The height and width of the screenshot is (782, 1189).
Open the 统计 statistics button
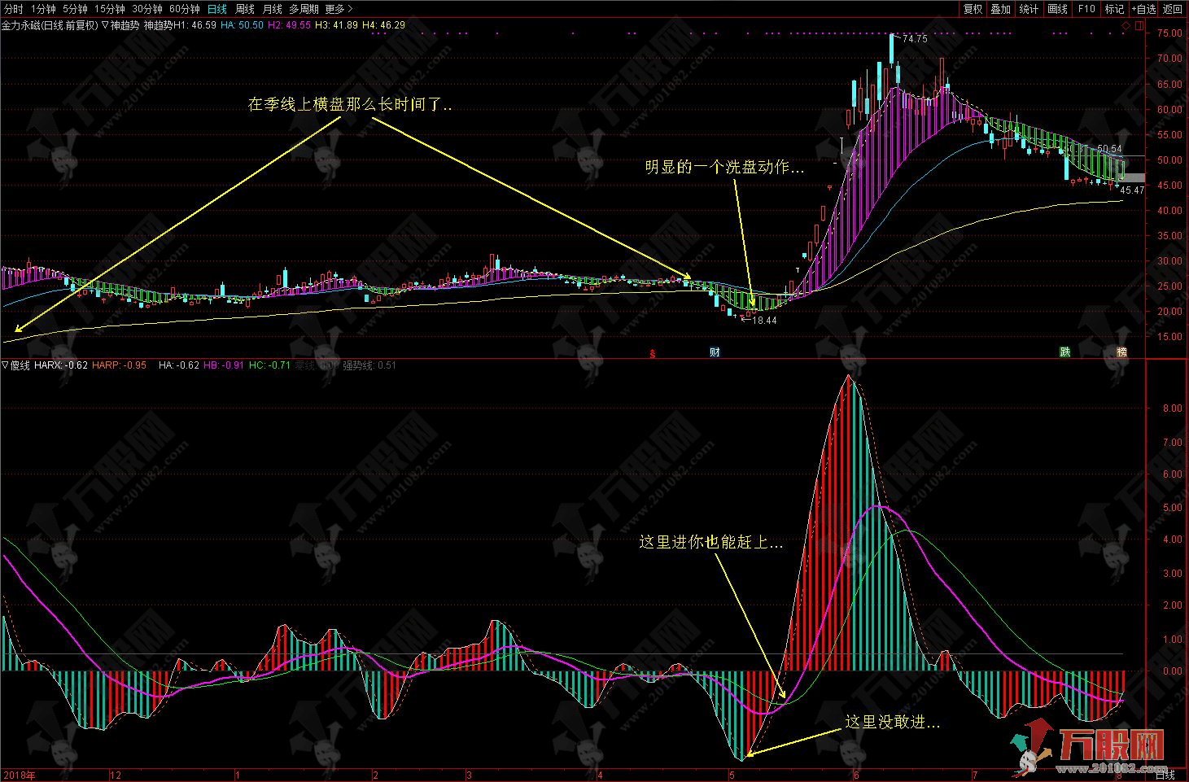pos(1029,9)
